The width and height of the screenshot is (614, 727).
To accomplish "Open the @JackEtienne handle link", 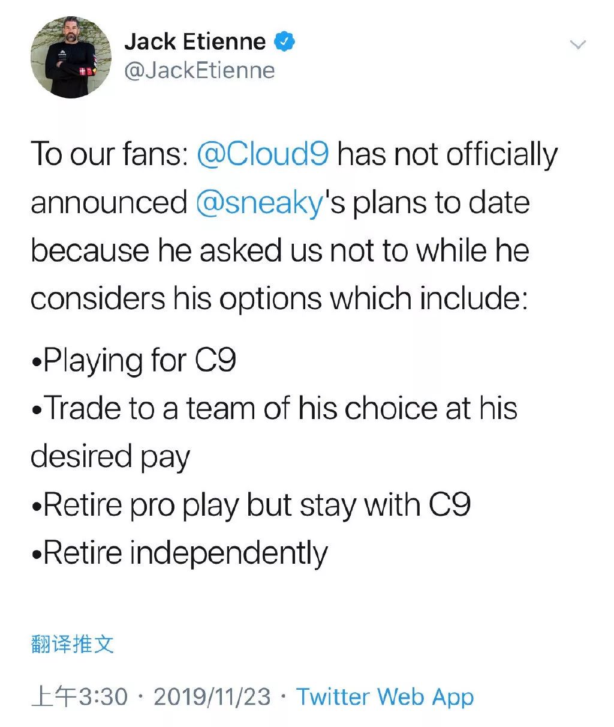I will click(x=199, y=71).
